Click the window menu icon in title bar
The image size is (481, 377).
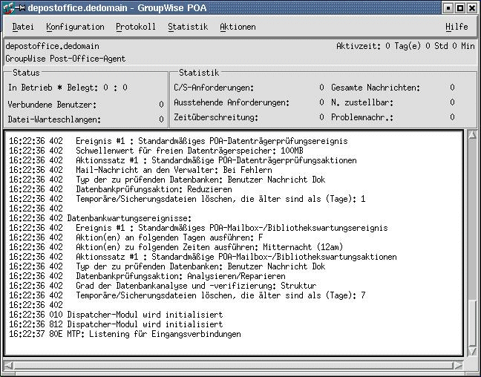tap(10, 7)
